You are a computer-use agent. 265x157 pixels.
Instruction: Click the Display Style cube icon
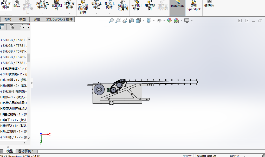tap(149, 21)
